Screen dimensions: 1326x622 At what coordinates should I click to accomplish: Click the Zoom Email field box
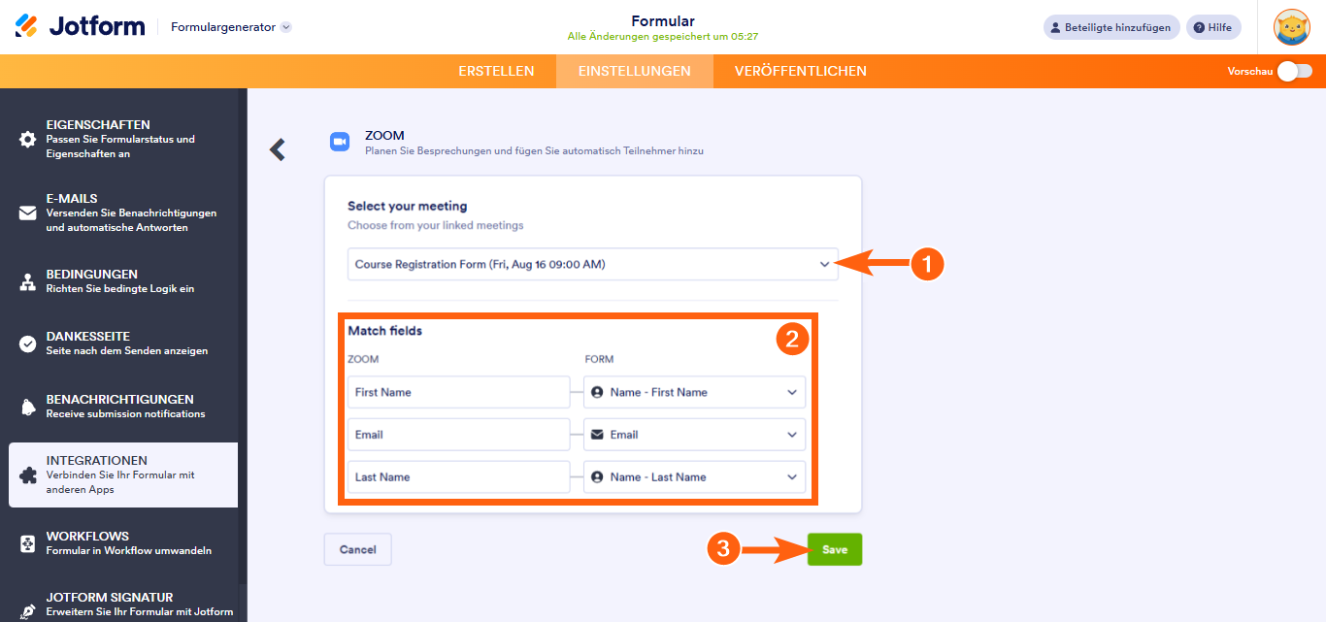[x=458, y=435]
